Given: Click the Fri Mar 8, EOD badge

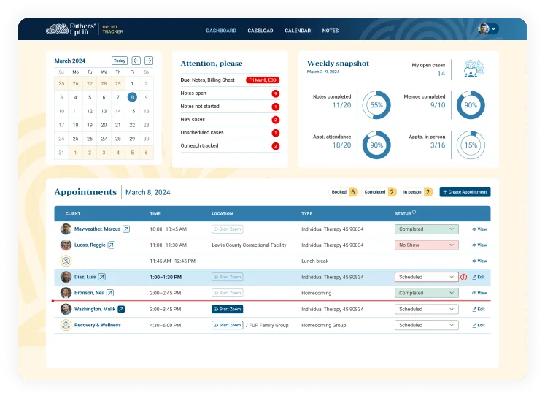Looking at the screenshot, I should click(x=263, y=80).
